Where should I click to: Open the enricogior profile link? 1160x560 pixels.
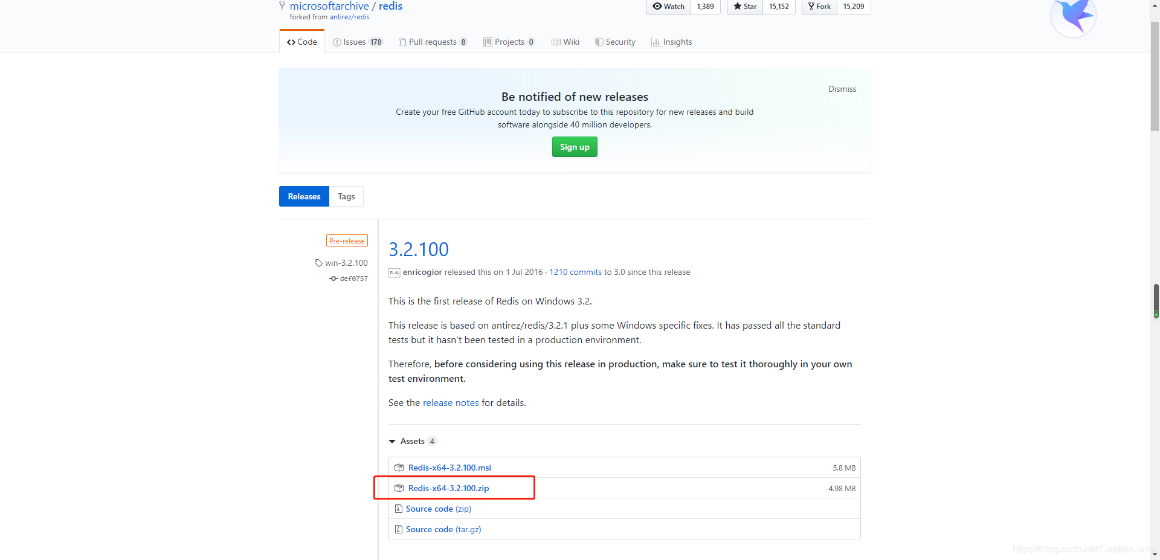tap(422, 272)
